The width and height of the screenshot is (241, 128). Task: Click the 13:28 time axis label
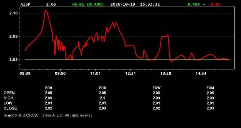click(x=166, y=73)
